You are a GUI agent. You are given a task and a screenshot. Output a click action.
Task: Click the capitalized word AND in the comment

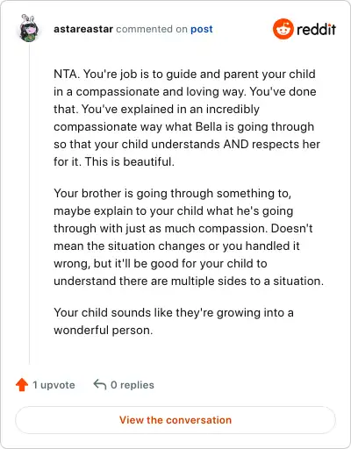[x=236, y=144]
